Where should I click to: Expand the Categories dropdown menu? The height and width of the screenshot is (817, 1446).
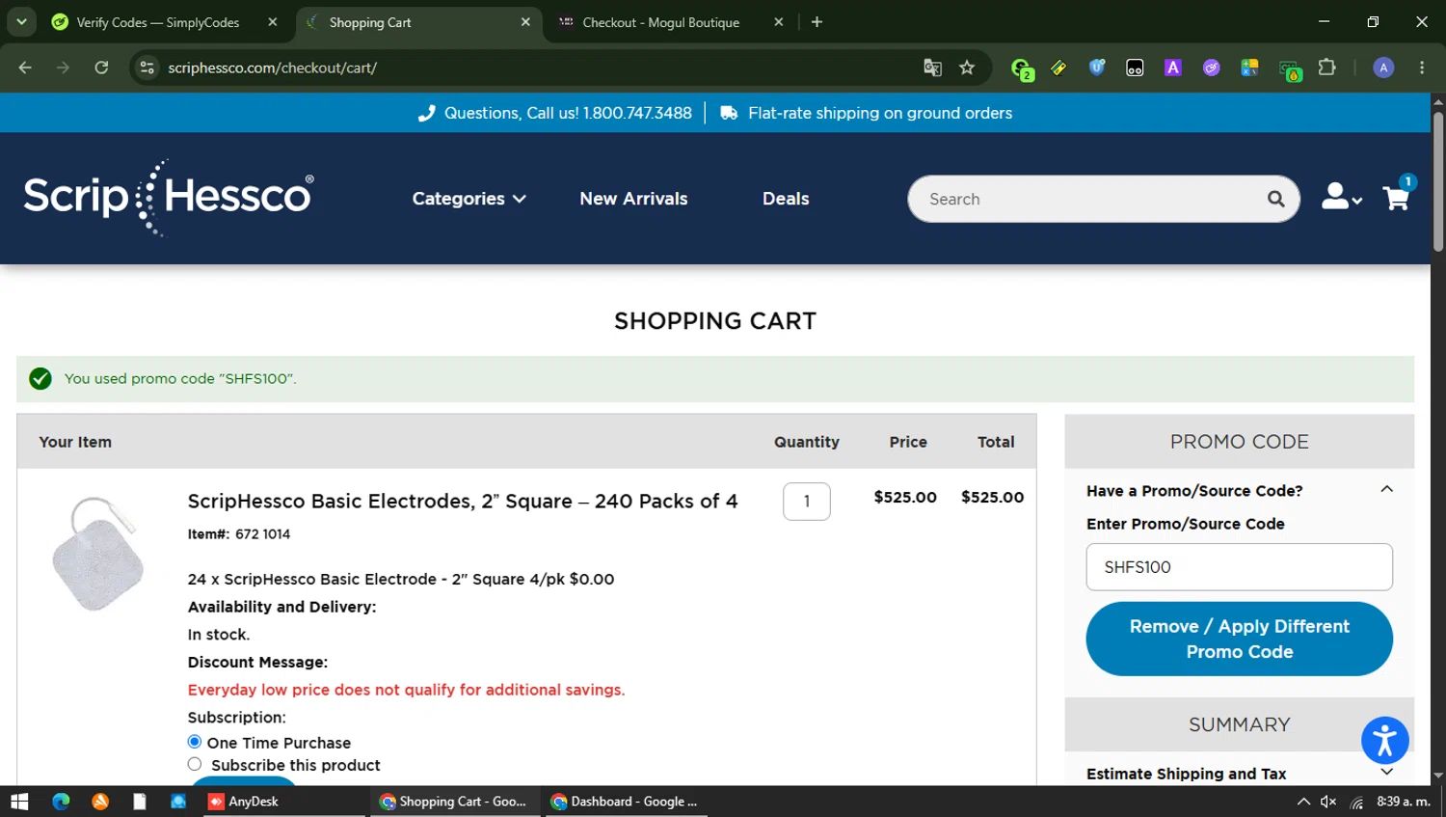coord(469,199)
